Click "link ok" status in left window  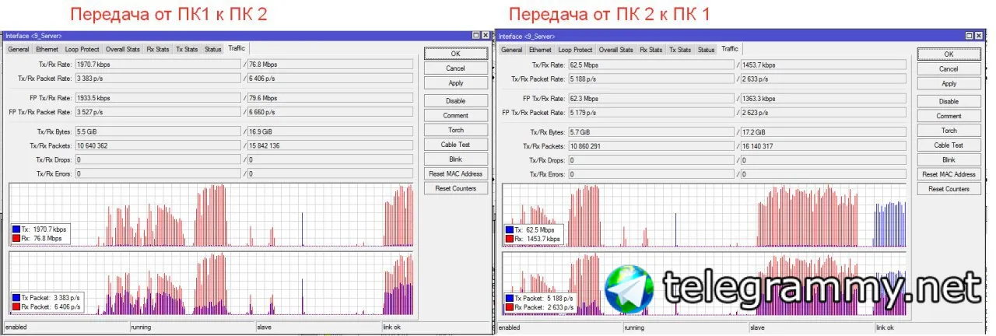click(x=392, y=327)
